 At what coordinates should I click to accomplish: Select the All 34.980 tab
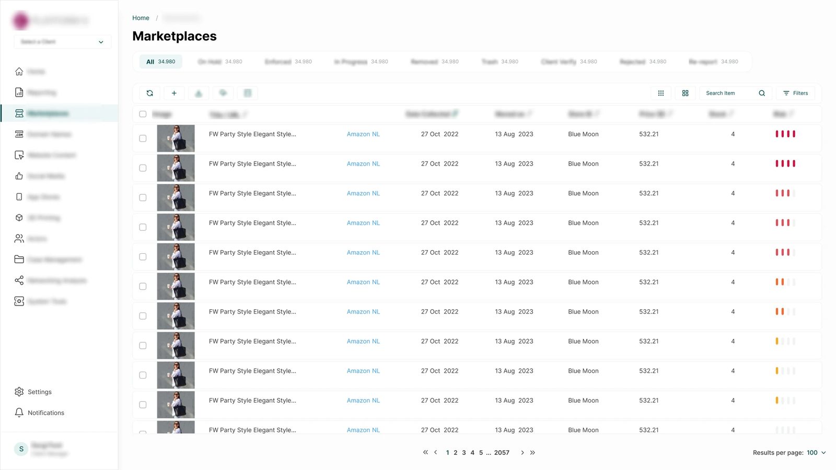coord(160,62)
